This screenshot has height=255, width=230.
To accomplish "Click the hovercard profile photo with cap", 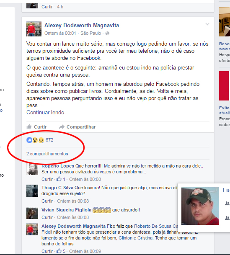I will [x=200, y=206].
